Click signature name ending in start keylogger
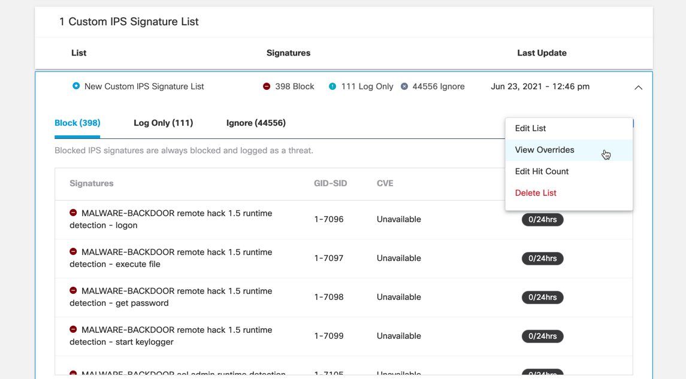The image size is (686, 379). tap(171, 336)
